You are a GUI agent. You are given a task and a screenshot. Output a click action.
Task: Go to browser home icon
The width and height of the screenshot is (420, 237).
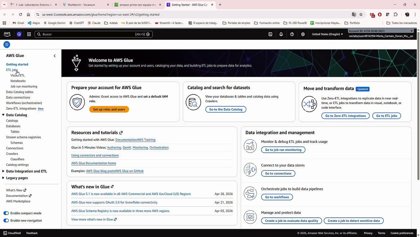[x=29, y=14]
